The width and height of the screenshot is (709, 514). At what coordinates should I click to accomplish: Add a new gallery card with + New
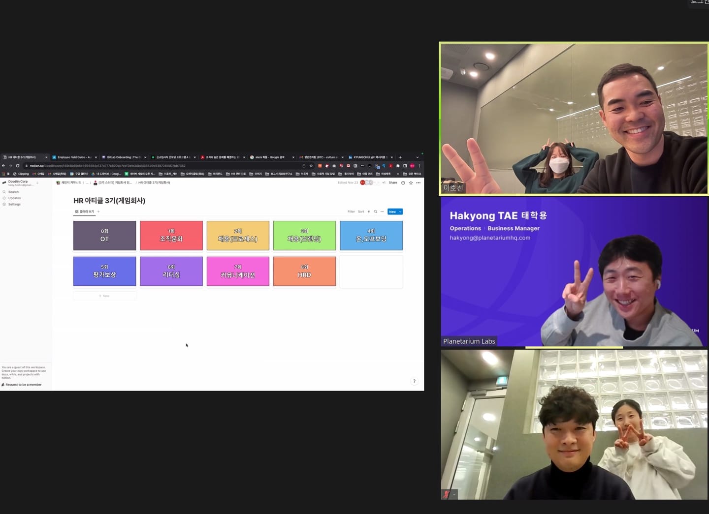point(104,296)
